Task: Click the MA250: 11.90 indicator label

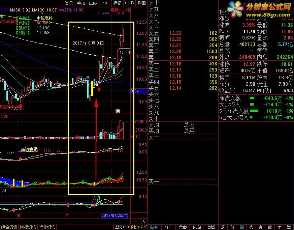Action: tap(71, 10)
